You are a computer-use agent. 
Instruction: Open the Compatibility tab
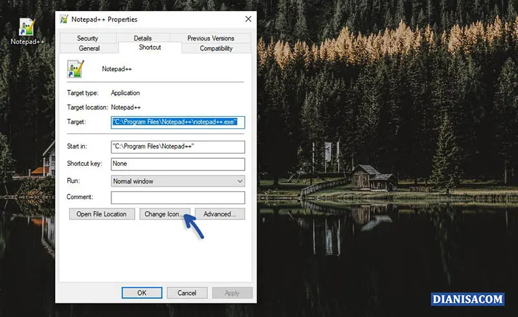click(216, 48)
